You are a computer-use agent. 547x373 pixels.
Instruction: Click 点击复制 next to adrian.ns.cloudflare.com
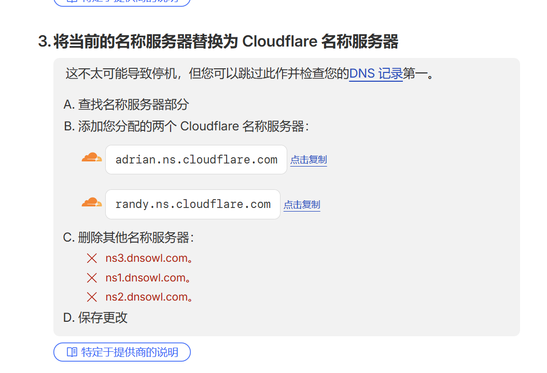click(308, 160)
